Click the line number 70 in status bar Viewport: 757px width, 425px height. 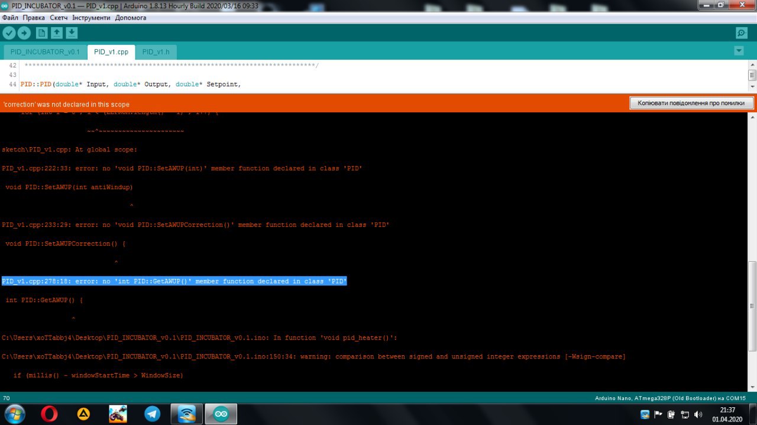(6, 398)
